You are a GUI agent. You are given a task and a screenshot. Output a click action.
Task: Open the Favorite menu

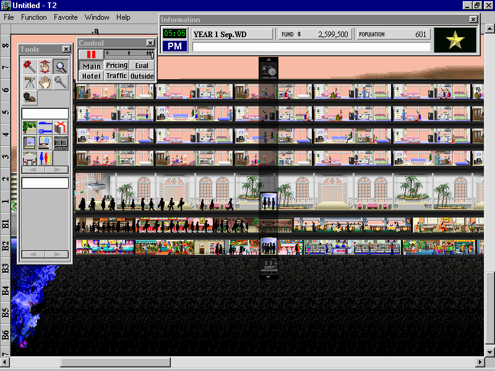(66, 17)
